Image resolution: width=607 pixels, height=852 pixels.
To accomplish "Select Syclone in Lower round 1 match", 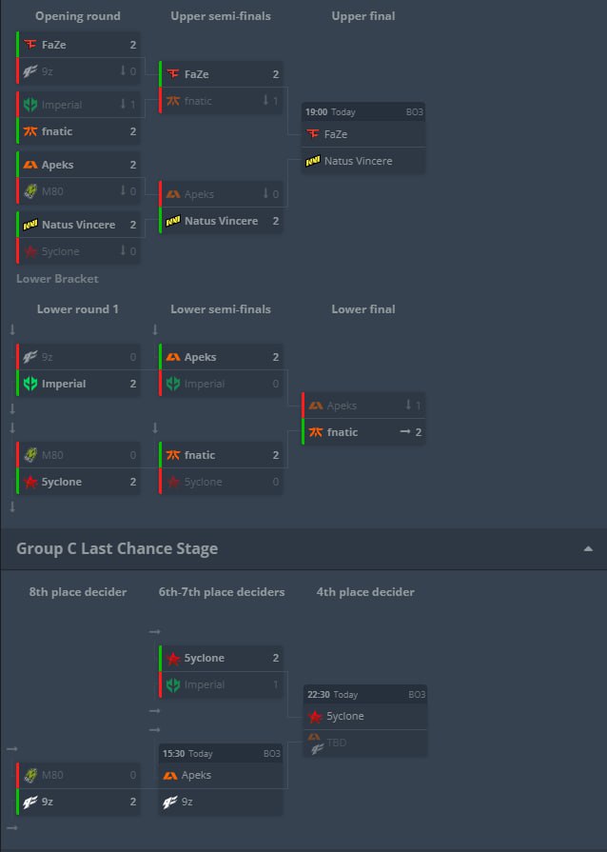I will click(78, 482).
